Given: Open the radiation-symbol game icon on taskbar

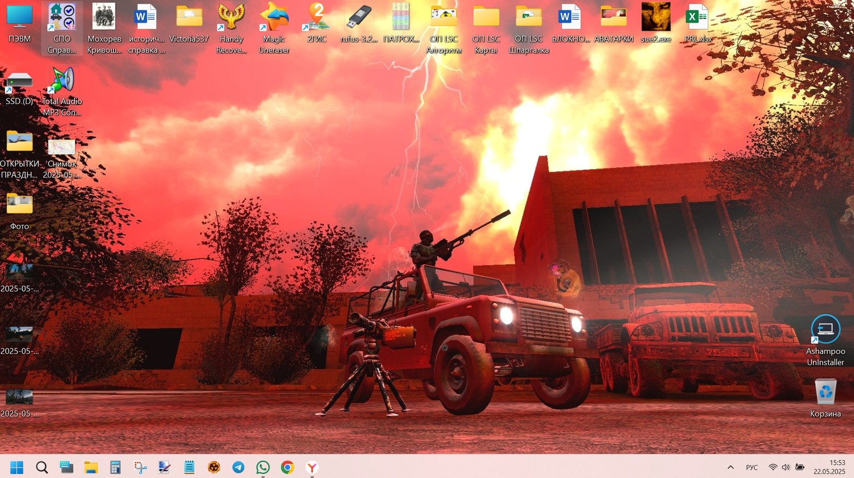Looking at the screenshot, I should click(213, 467).
